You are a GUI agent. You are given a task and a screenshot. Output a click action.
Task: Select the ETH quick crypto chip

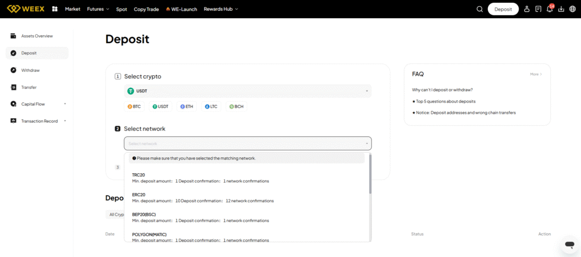click(187, 106)
